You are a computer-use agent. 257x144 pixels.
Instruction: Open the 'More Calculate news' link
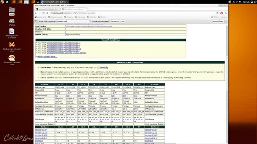pyautogui.click(x=47, y=57)
